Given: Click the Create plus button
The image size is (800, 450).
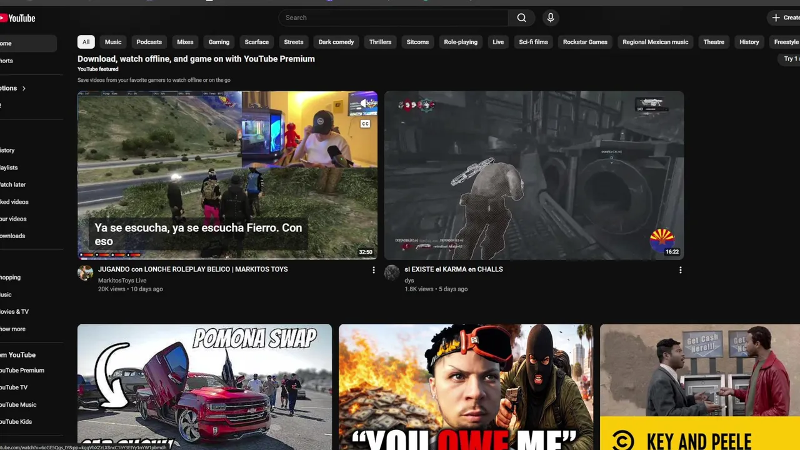Looking at the screenshot, I should [x=785, y=17].
